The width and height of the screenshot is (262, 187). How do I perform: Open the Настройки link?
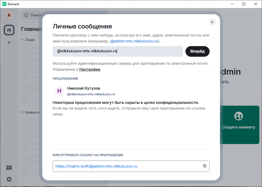pyautogui.click(x=90, y=69)
